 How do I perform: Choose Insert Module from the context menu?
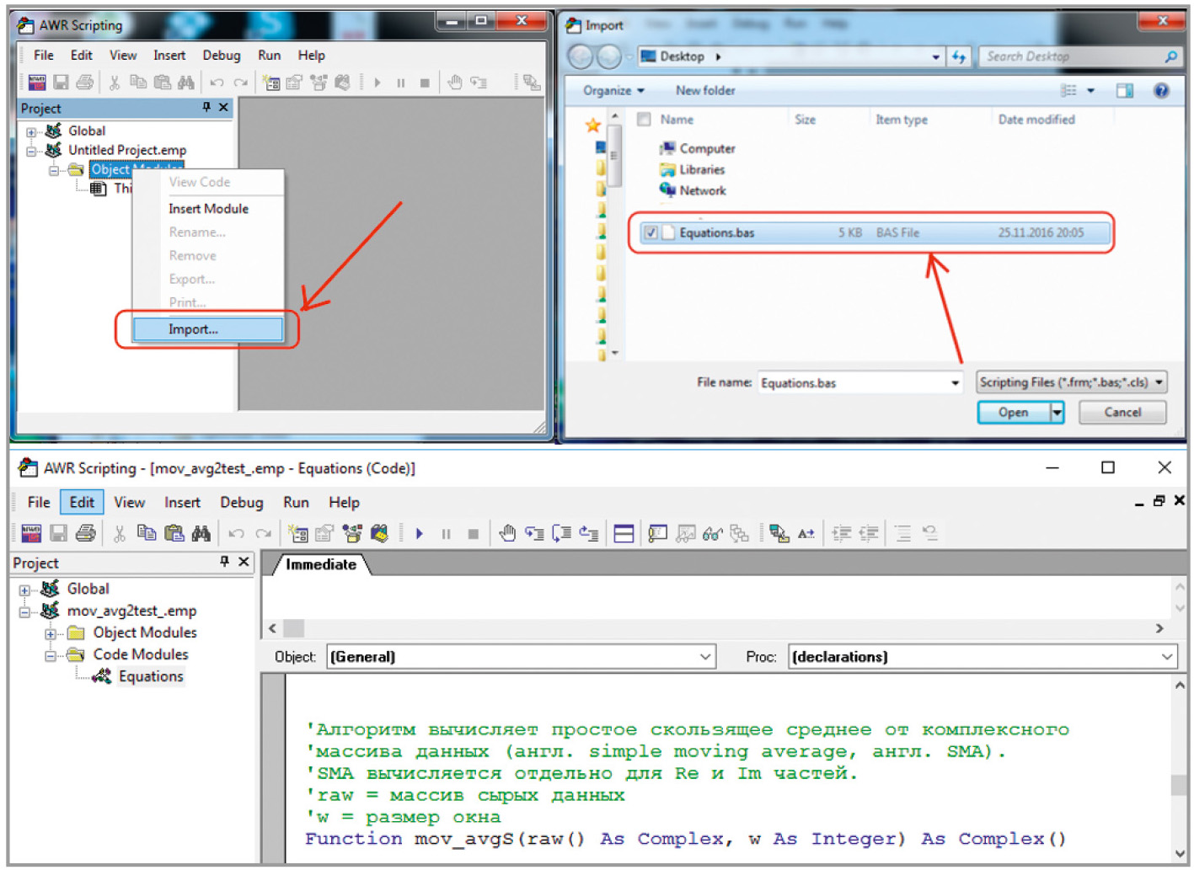(x=208, y=209)
